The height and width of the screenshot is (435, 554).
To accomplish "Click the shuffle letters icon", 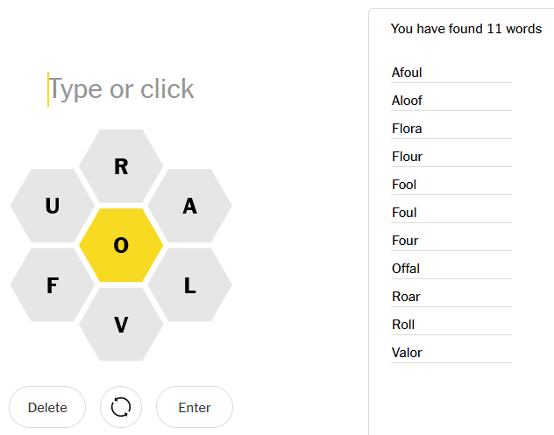I will point(121,407).
